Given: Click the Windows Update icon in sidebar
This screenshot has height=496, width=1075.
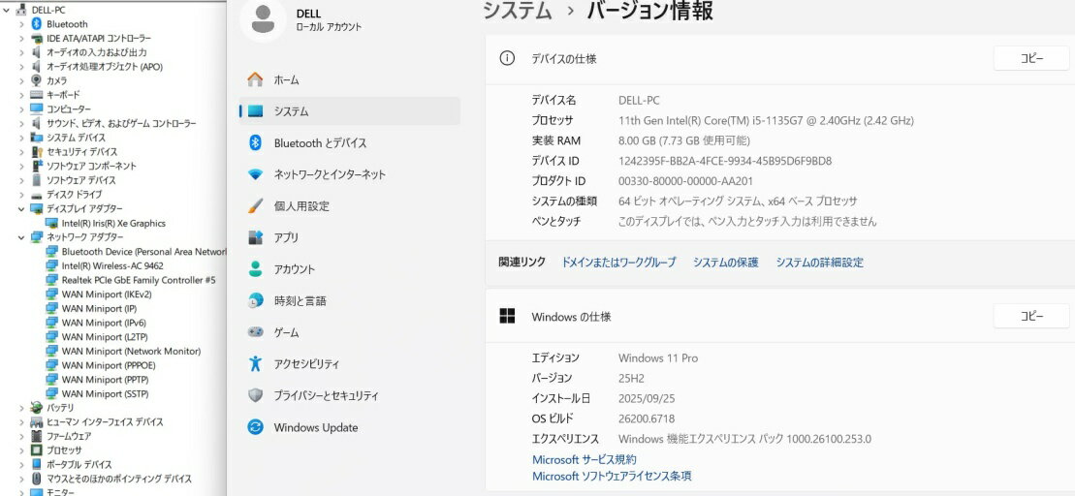Looking at the screenshot, I should point(256,427).
